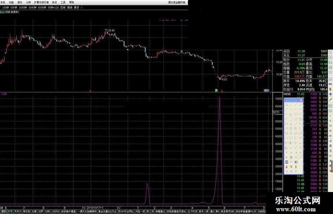Image resolution: width=333 pixels, height=214 pixels.
Task: Click the 277.9万 total volume value
Action: tap(300, 72)
